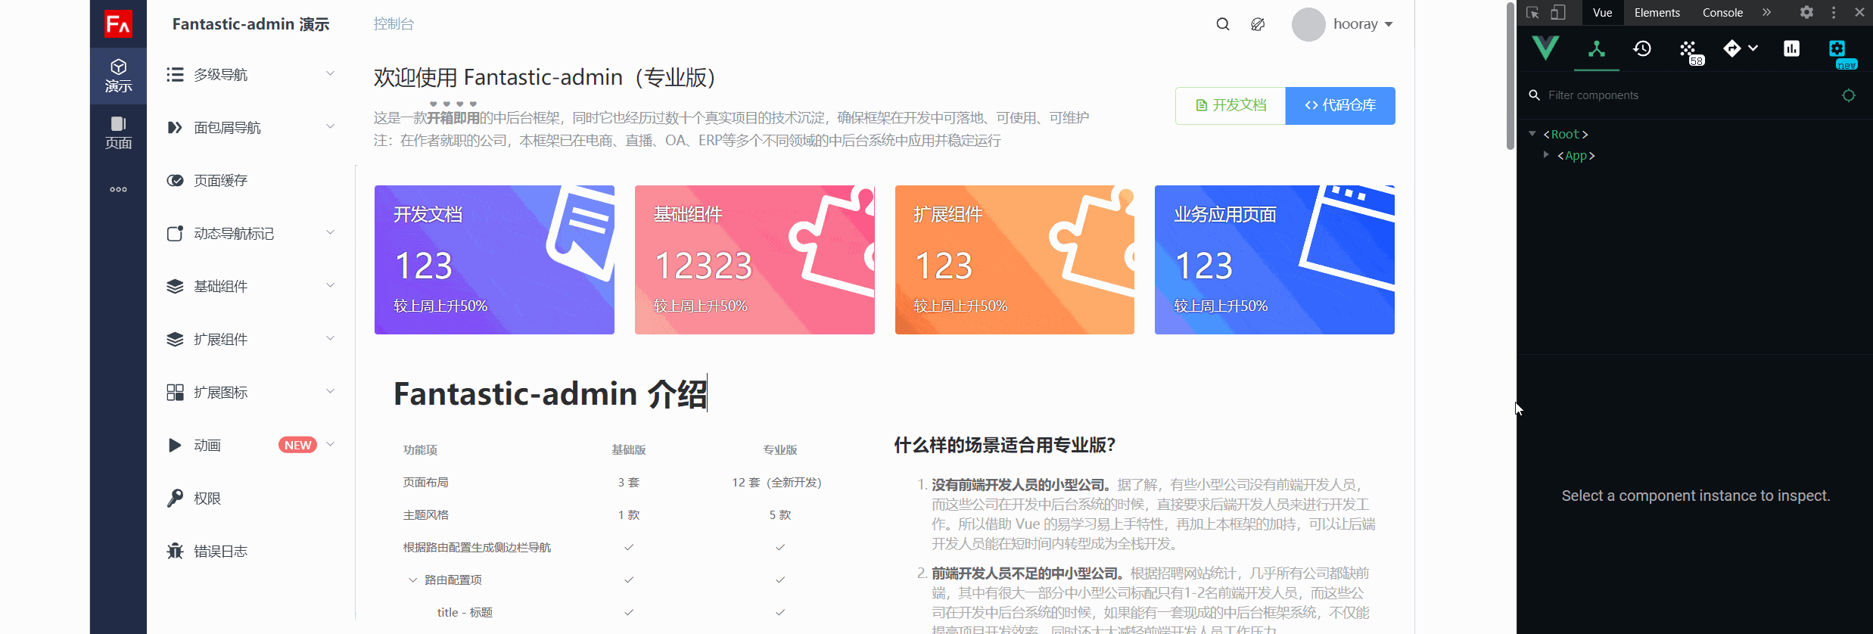Expand the 基础组件 submenu chevron
This screenshot has width=1873, height=634.
tap(330, 285)
